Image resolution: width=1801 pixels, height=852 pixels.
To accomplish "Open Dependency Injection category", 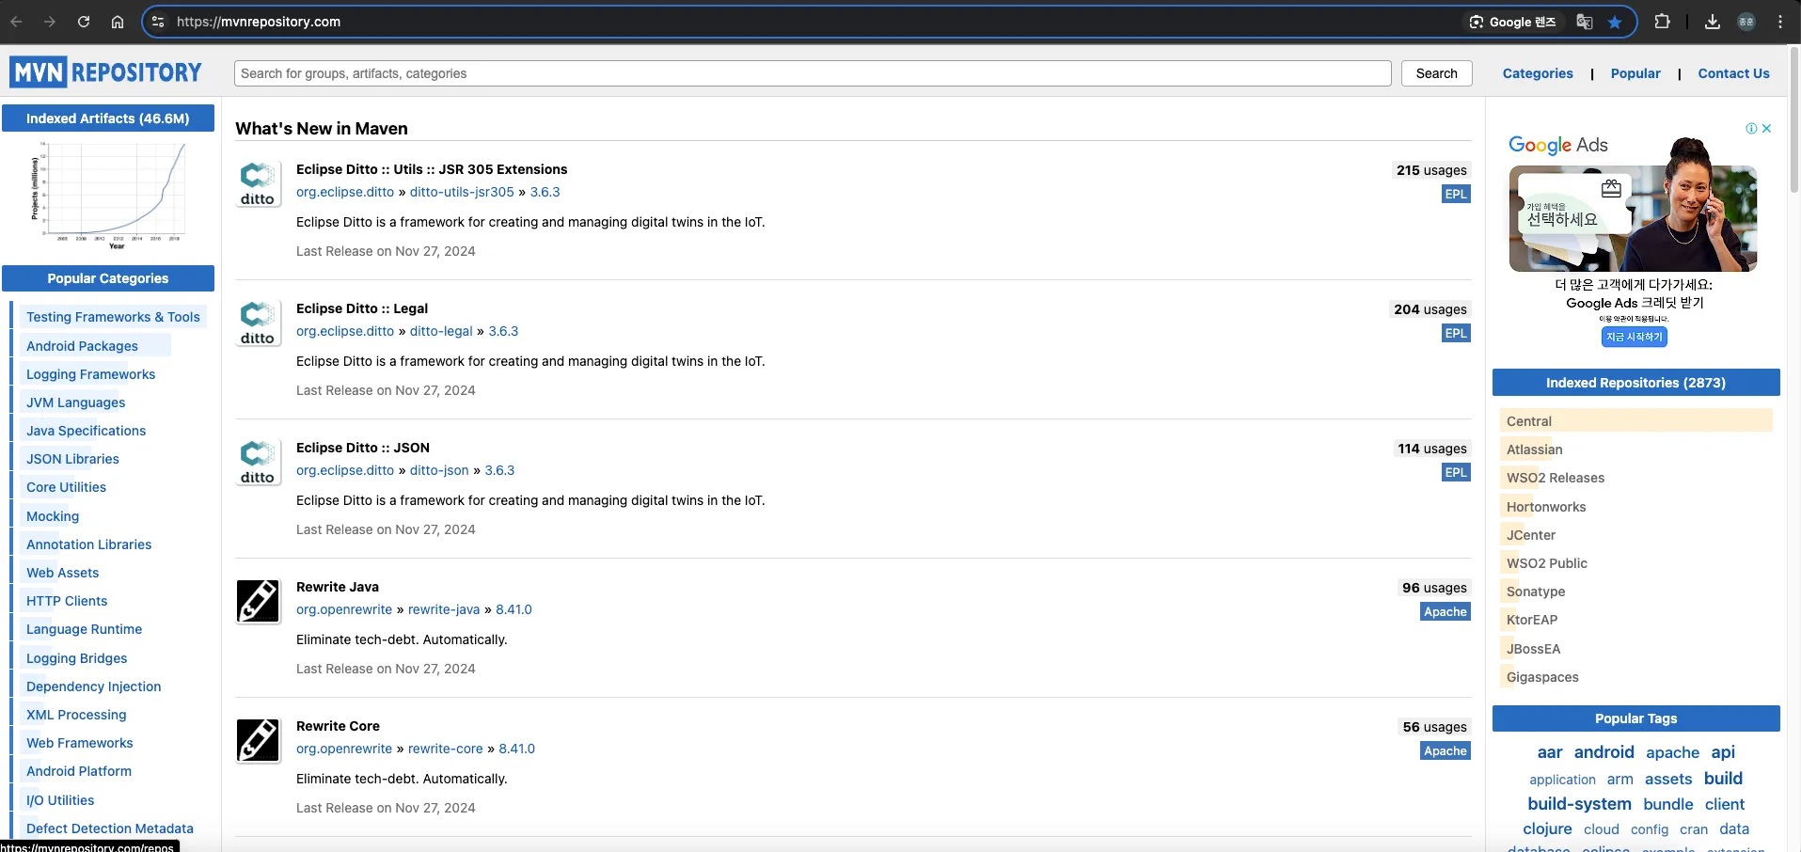I will click(x=93, y=686).
